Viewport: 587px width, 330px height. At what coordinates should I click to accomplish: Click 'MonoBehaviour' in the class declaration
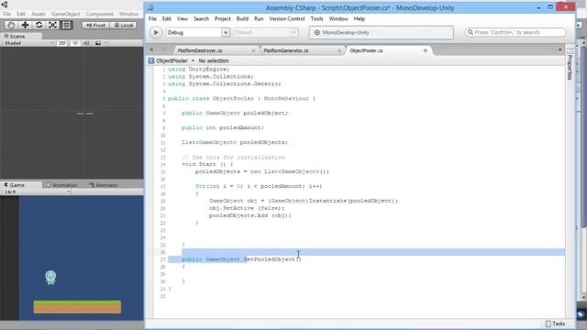[x=286, y=98]
